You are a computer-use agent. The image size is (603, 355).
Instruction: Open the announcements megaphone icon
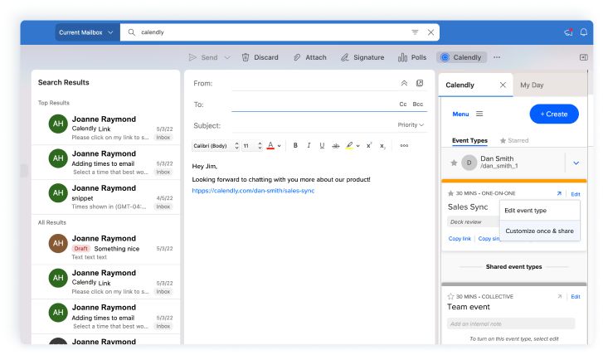tap(568, 32)
